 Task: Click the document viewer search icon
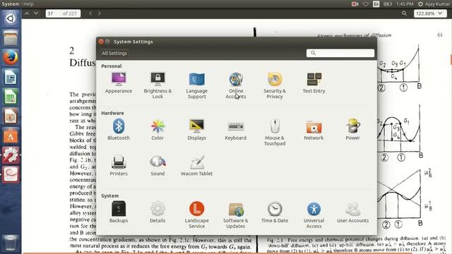(404, 13)
